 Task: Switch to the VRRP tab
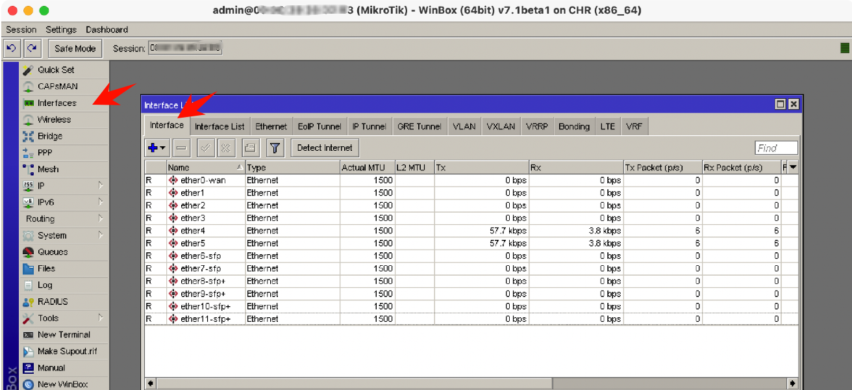(537, 127)
